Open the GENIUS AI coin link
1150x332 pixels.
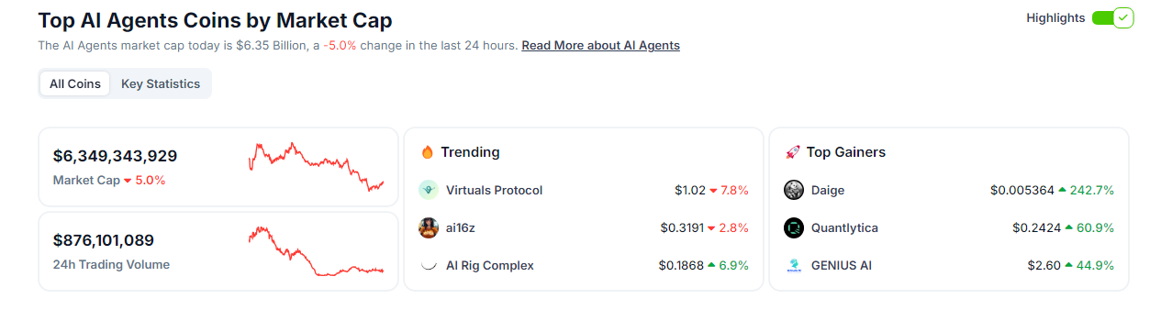click(842, 265)
